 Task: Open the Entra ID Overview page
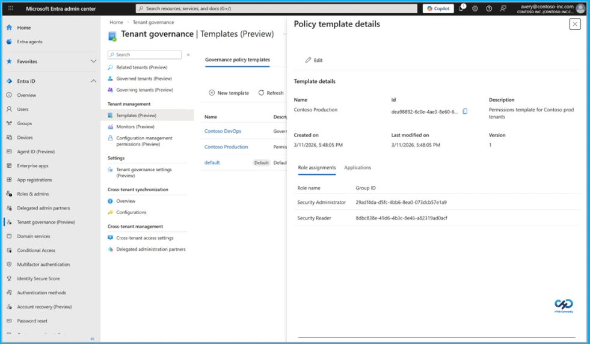pos(26,95)
